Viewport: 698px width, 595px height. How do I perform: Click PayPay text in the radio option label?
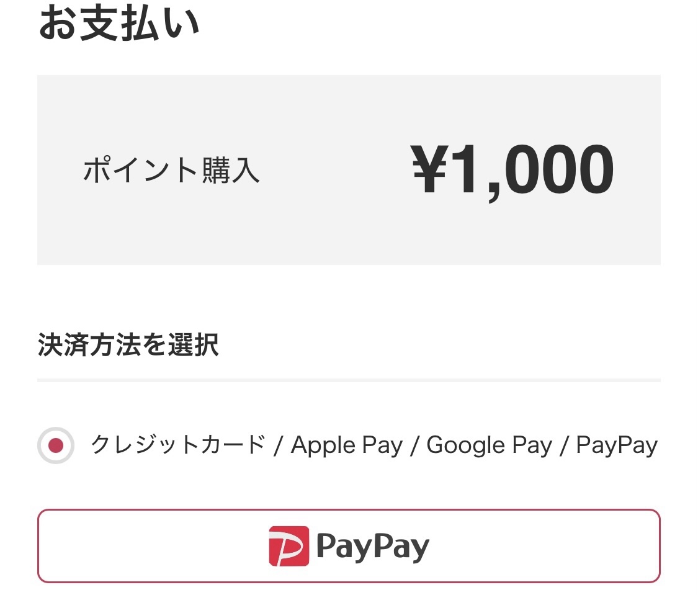coord(617,445)
